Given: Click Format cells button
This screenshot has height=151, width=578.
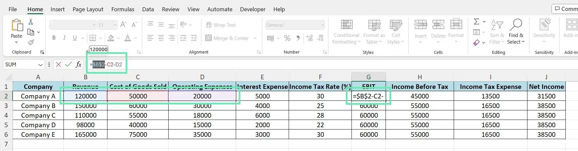Looking at the screenshot, I should pos(456,32).
